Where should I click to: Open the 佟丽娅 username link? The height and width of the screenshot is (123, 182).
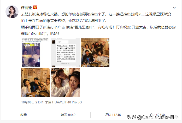point(26,8)
